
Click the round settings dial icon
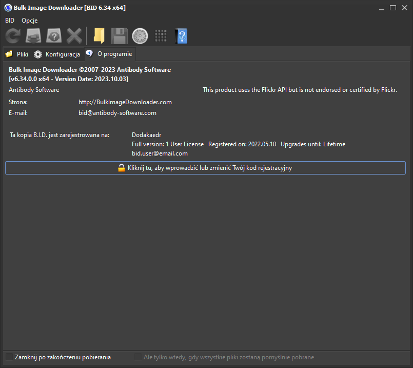click(x=140, y=36)
